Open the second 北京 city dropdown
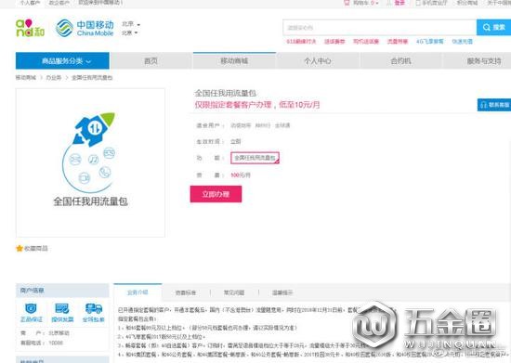 [130, 32]
